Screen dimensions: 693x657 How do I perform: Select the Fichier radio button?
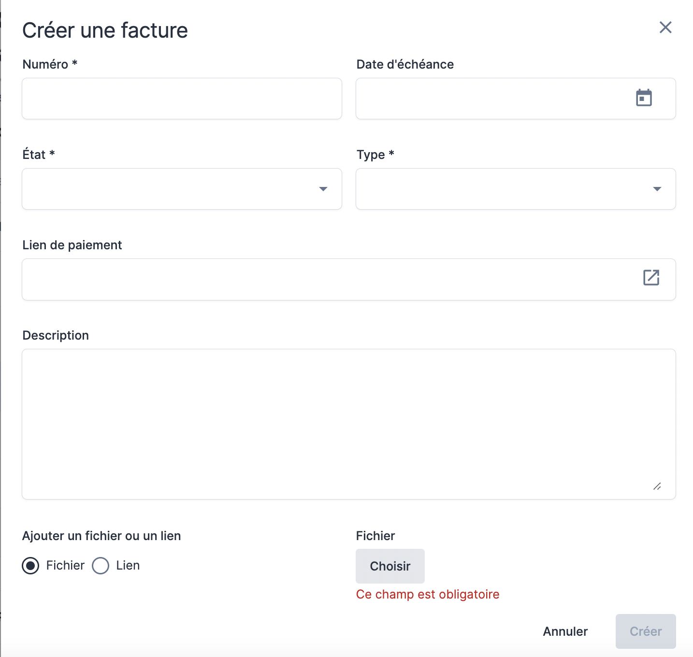click(x=30, y=566)
